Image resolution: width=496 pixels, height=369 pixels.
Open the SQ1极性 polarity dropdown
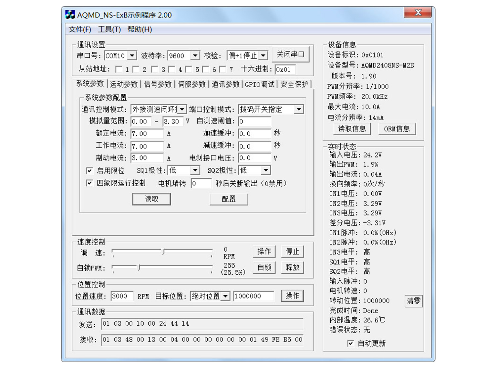point(195,170)
